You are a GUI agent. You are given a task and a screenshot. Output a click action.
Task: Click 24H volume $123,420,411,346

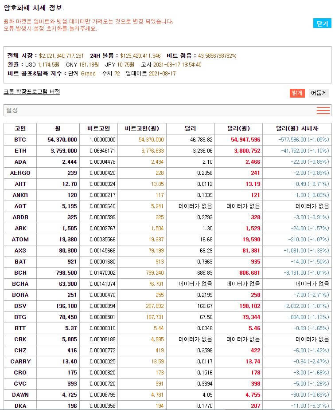coord(140,56)
